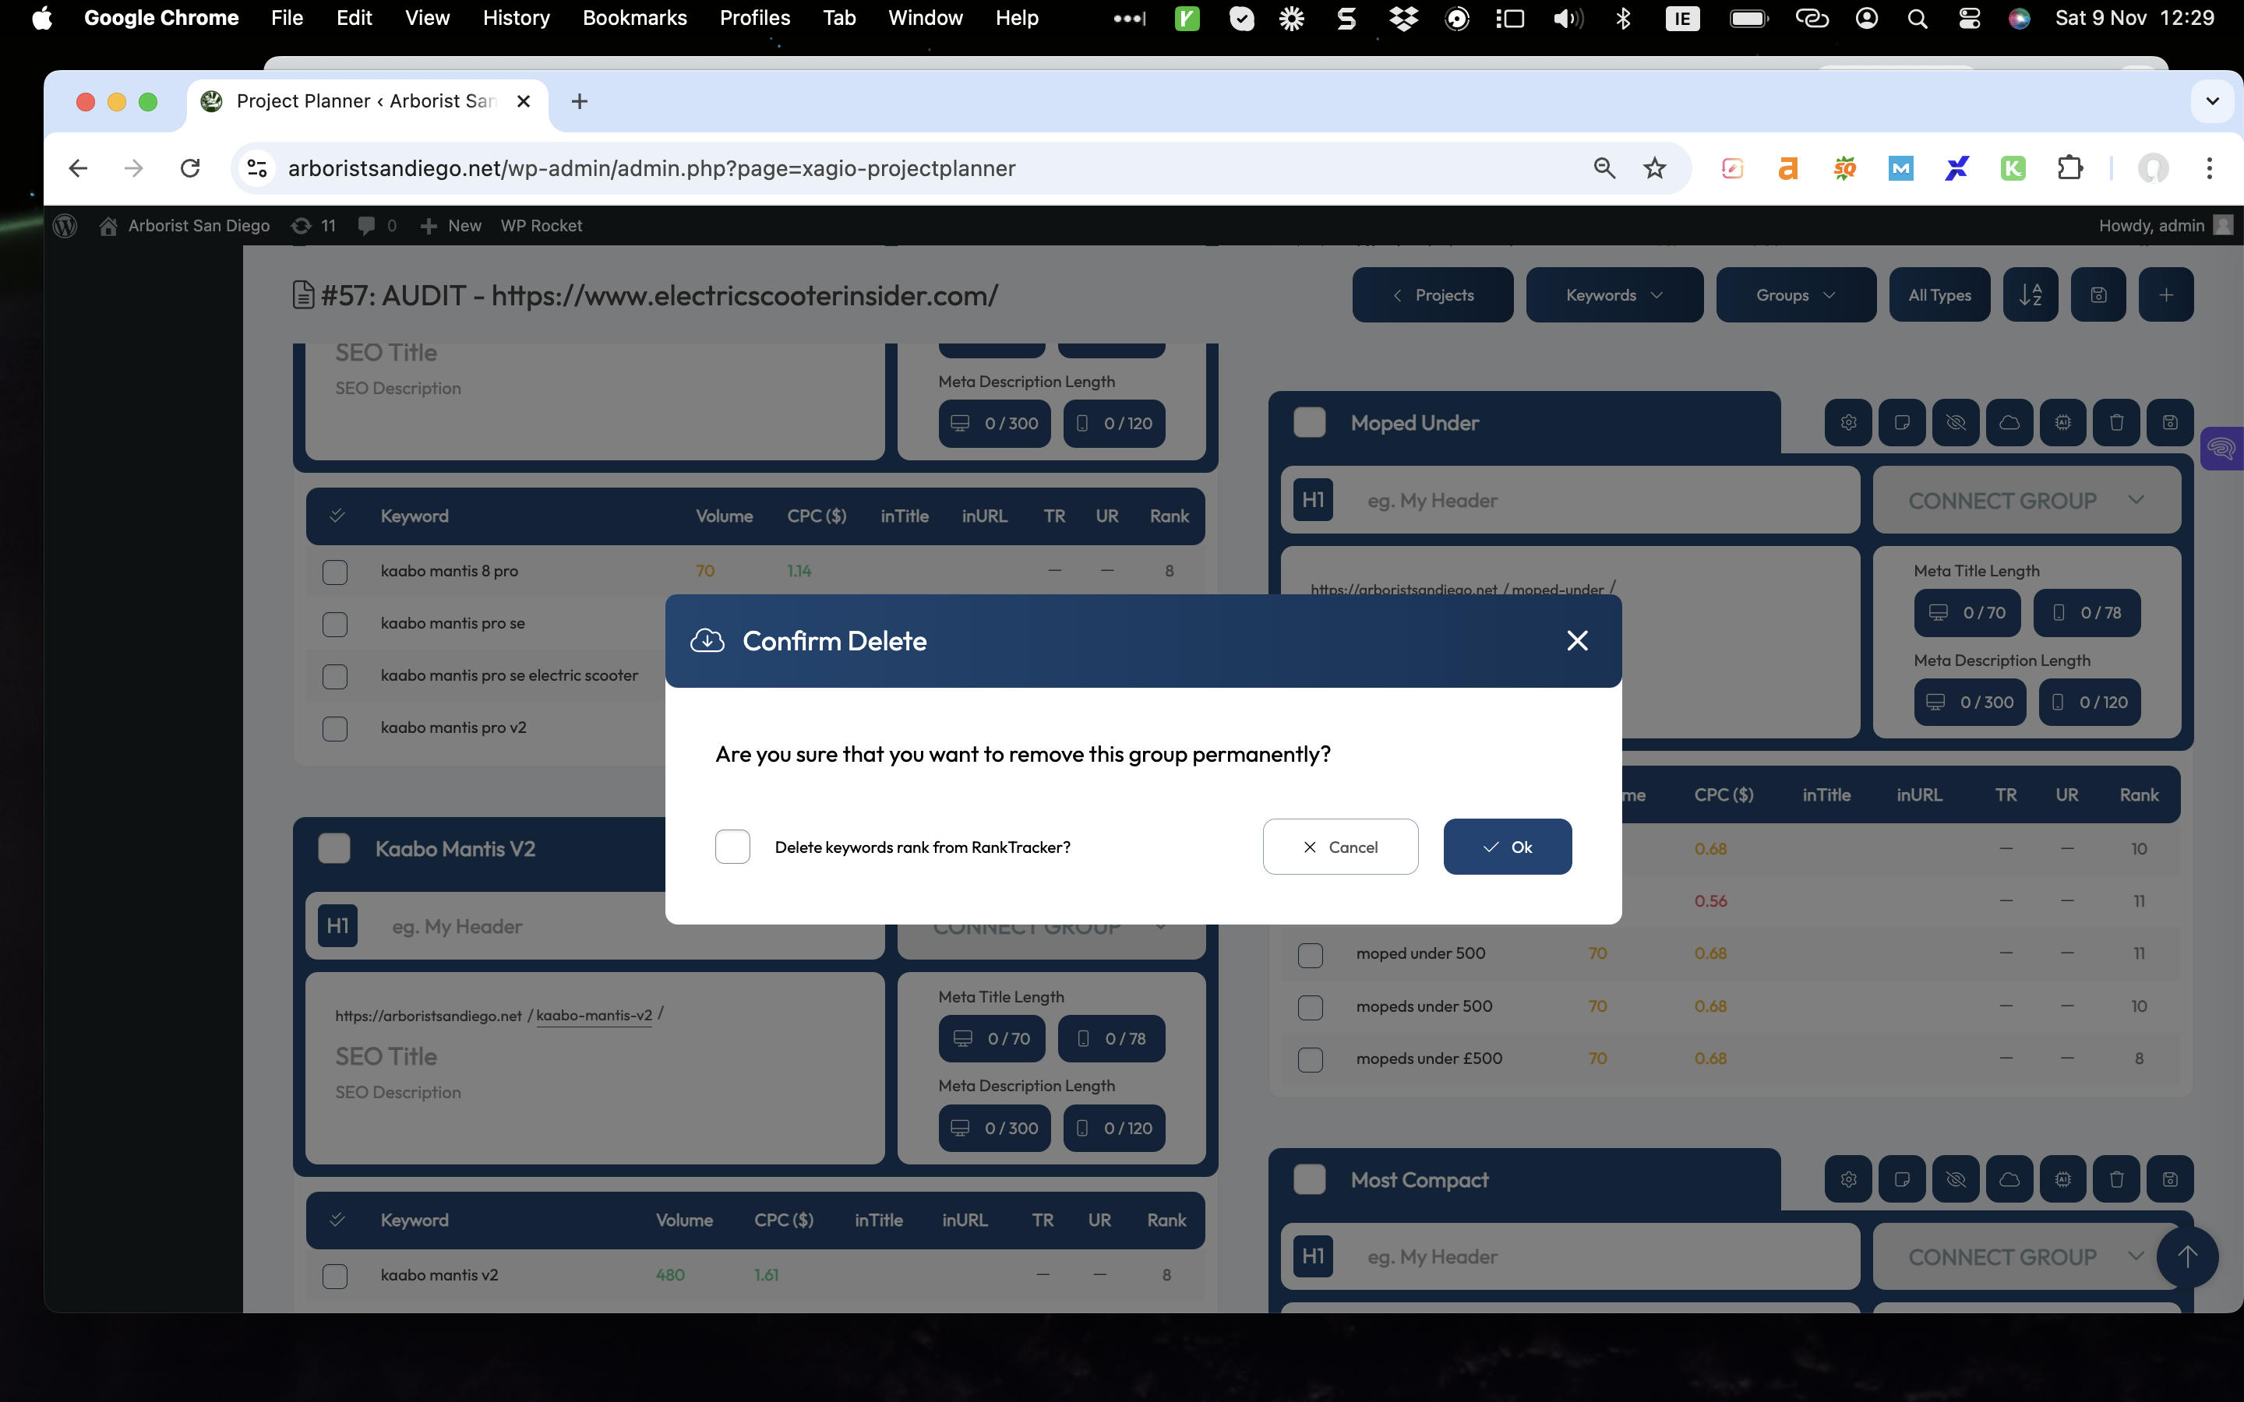Screen dimensions: 2244x1402
Task: Select Project Planner browser tab
Action: pyautogui.click(x=366, y=101)
